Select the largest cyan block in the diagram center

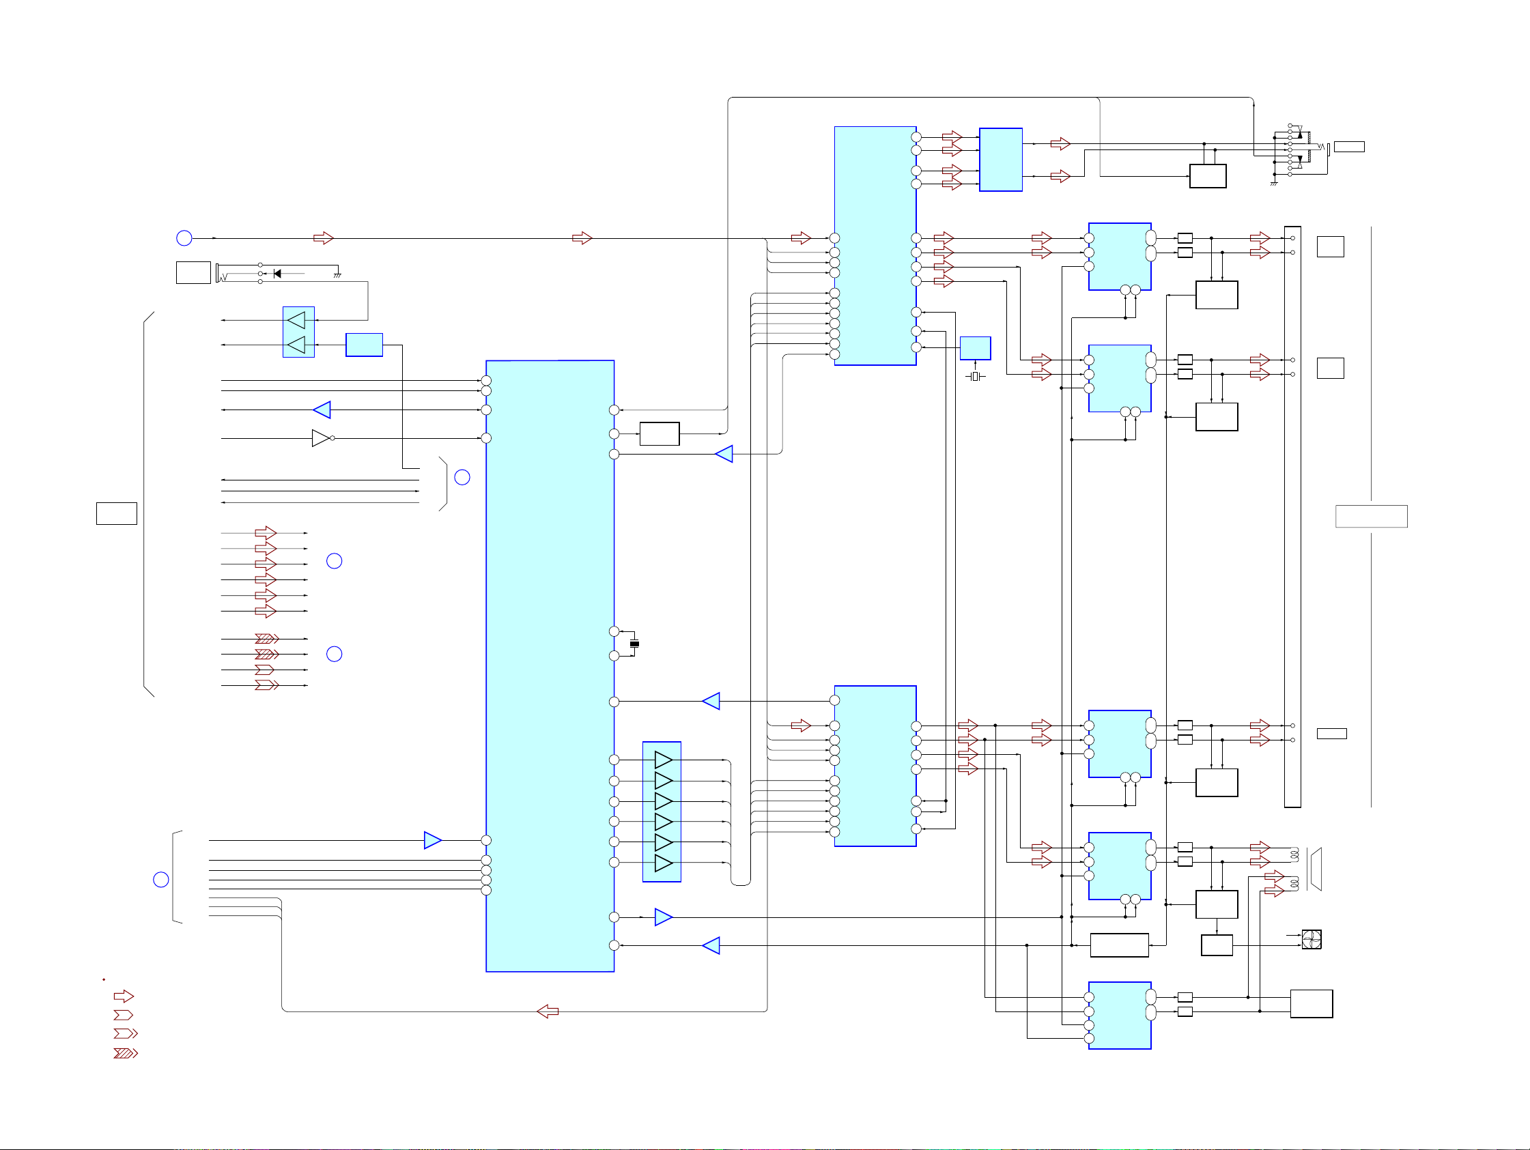point(550,666)
